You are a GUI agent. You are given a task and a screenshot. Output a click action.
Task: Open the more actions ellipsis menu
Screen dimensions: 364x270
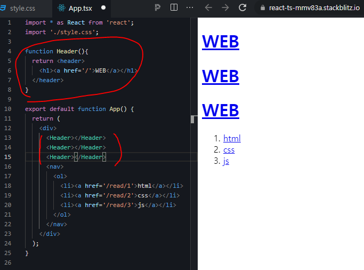click(x=190, y=7)
